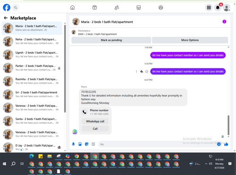
Task: Click Maria's avatar in the chat header
Action: pos(76,22)
